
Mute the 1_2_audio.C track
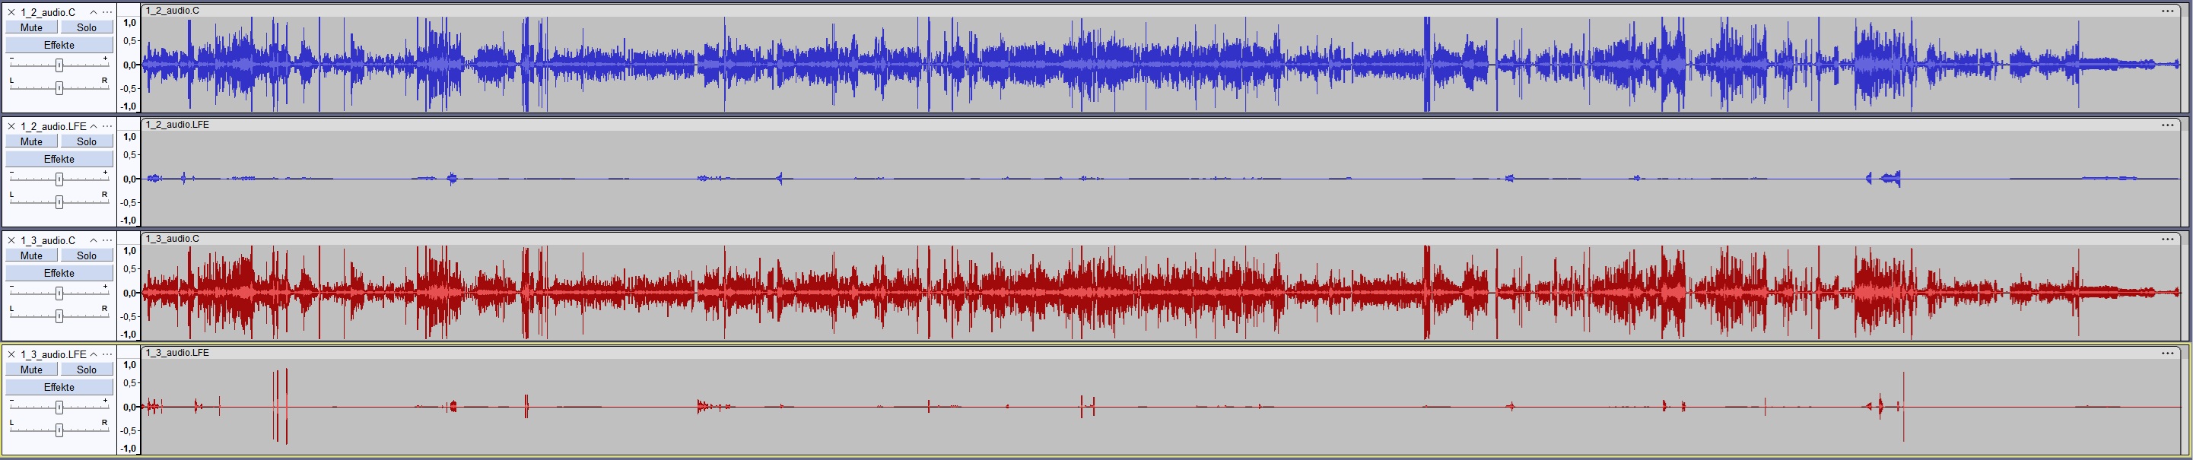(x=31, y=27)
